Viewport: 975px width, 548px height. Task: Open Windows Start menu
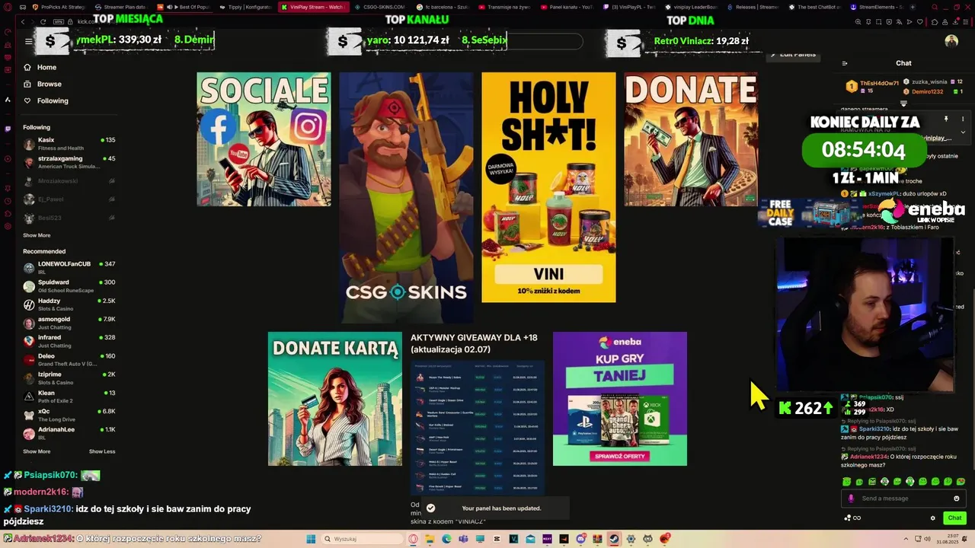coord(311,539)
